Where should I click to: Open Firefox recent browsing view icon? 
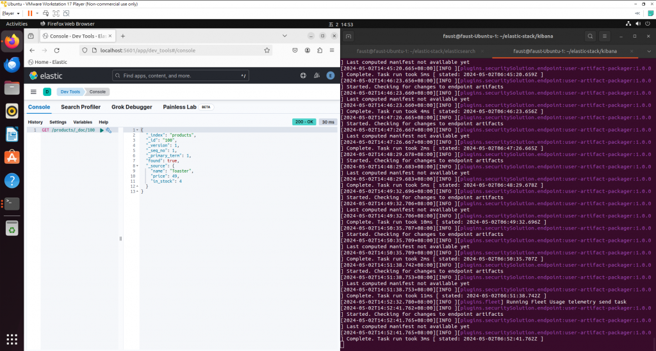pyautogui.click(x=31, y=36)
